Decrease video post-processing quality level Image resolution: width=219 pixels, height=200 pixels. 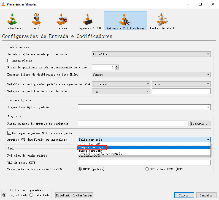[x=117, y=68]
